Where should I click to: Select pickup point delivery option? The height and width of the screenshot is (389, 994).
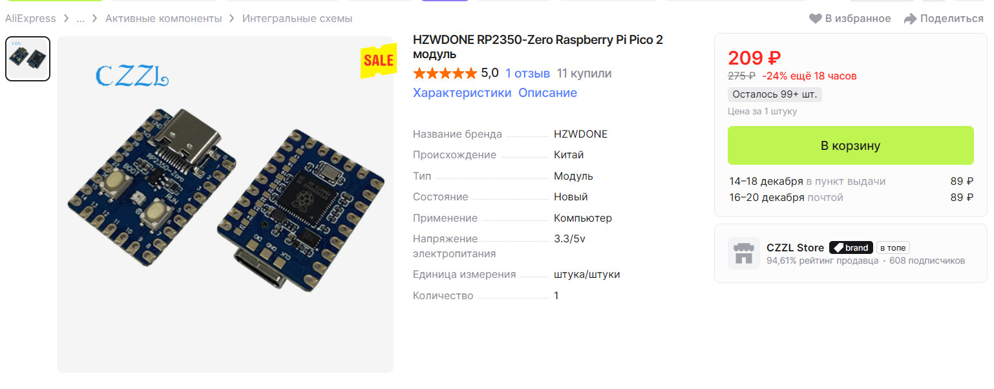[x=851, y=181]
